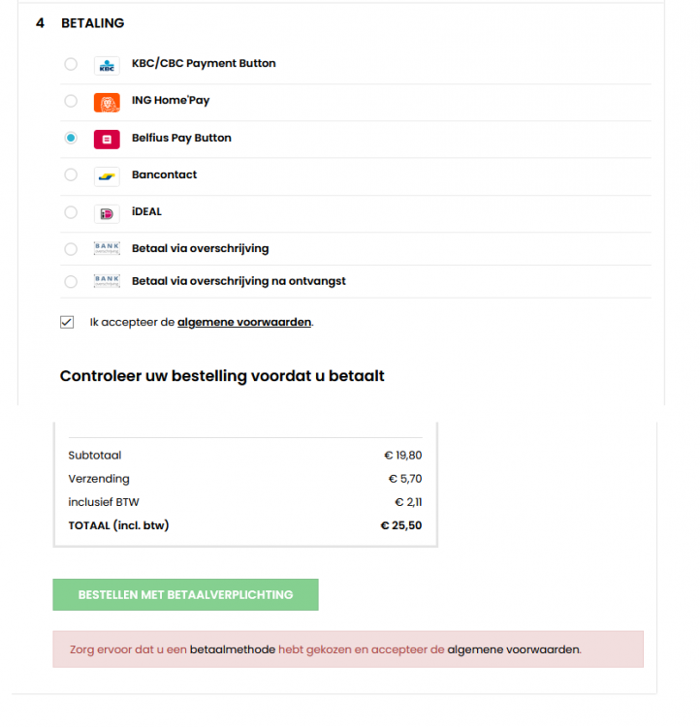Click algemene voorwaarden link in warning
Screen dimensions: 700x727
pos(513,649)
